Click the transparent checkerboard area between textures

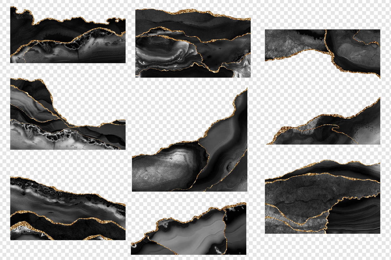pyautogui.click(x=162, y=104)
